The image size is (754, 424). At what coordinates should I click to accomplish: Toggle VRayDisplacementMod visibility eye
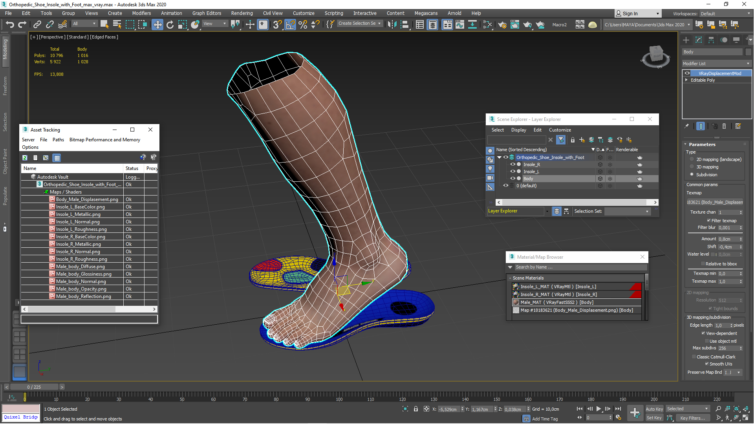click(x=687, y=73)
